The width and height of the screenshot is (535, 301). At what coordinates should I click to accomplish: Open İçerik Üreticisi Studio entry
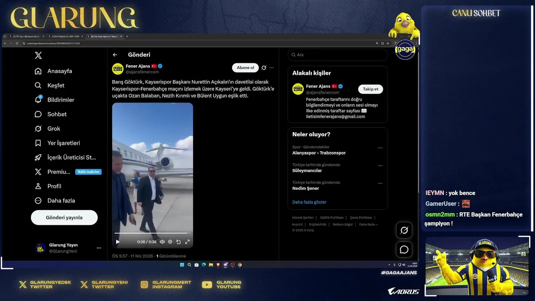pyautogui.click(x=65, y=157)
